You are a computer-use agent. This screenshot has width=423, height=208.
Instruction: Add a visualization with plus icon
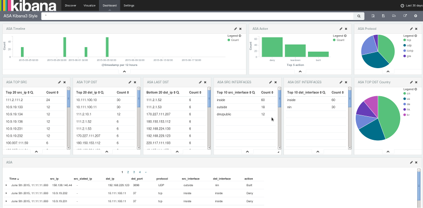[416, 16]
